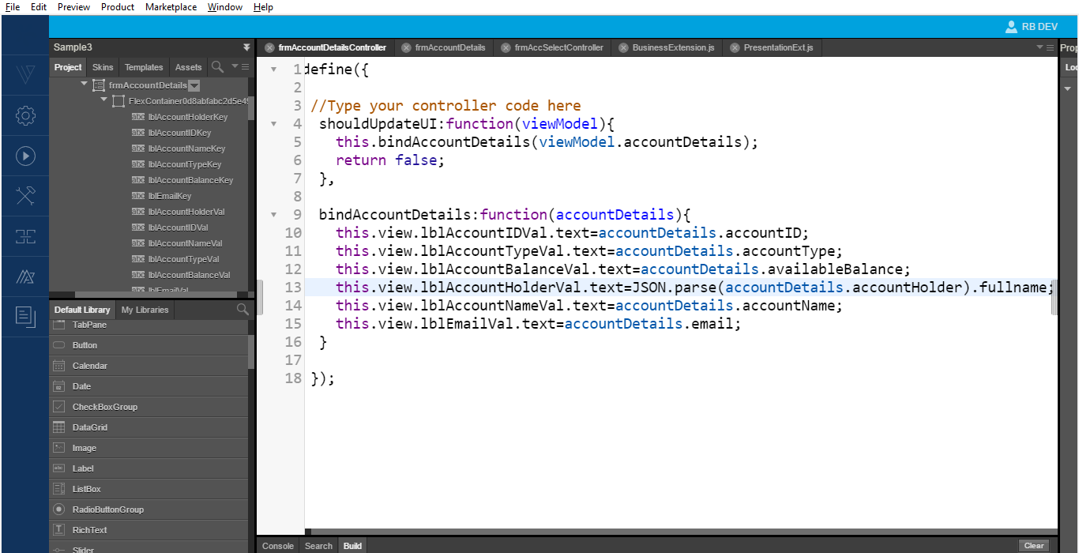Select lblEmailKey in project tree
Screen dimensions: 1079x553
tap(169, 196)
